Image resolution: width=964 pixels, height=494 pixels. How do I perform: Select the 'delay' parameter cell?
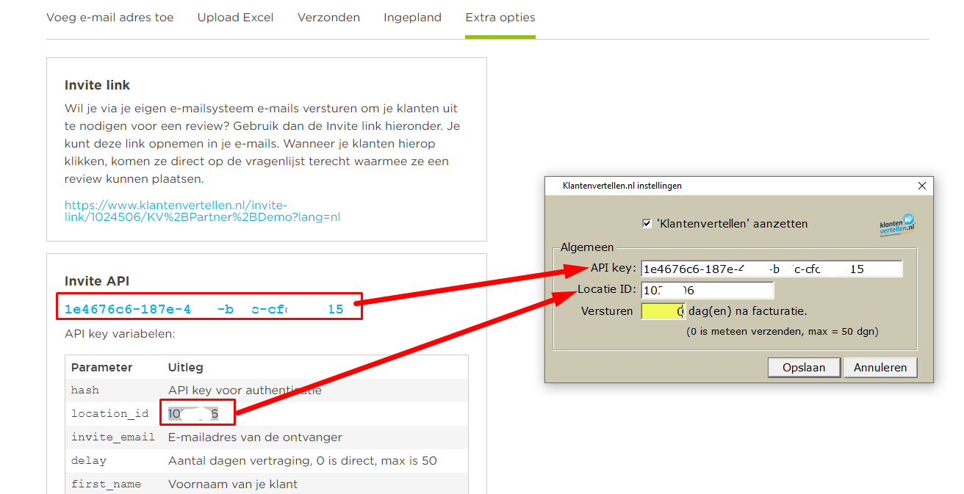tap(89, 461)
